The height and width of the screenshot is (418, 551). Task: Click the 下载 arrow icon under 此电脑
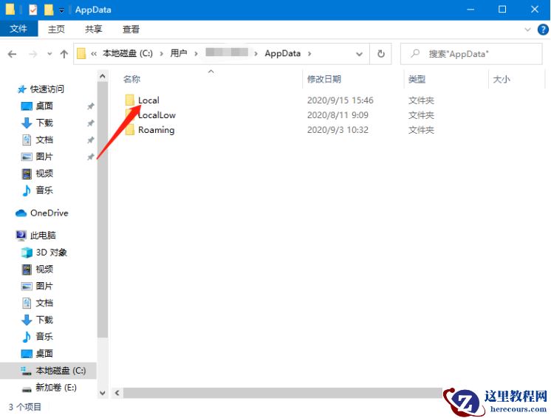(27, 320)
